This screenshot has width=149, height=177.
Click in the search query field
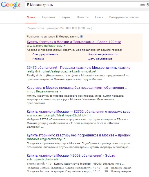pos(82,5)
